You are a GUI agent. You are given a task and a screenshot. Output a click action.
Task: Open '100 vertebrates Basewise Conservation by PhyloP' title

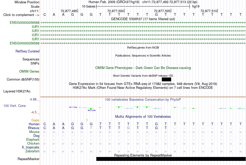coord(143,99)
